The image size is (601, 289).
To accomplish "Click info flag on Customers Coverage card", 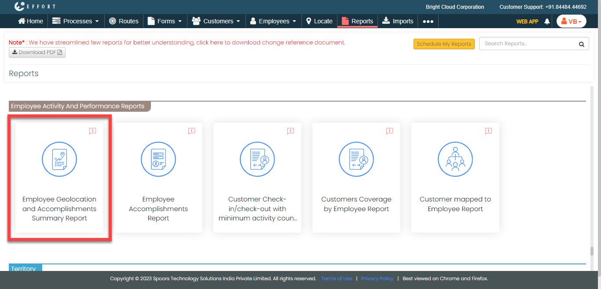I will point(389,131).
